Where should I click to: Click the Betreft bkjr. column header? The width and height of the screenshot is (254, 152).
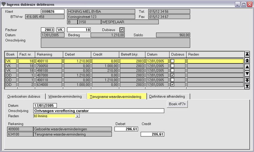pos(132,54)
